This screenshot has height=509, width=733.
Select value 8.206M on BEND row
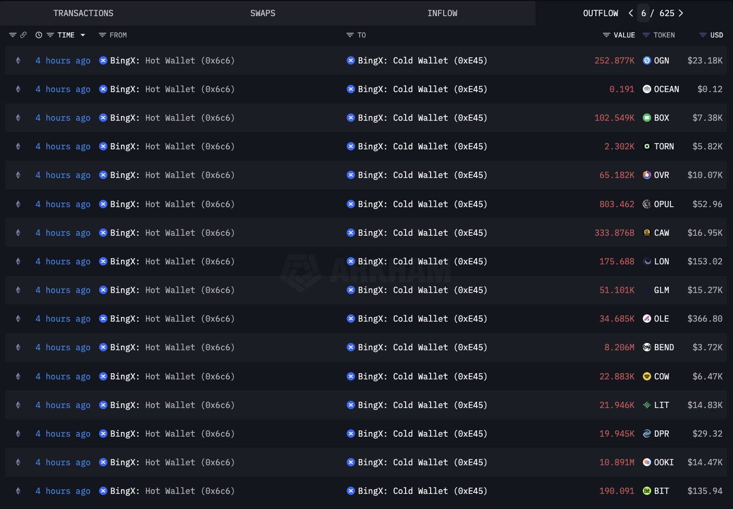pos(619,347)
